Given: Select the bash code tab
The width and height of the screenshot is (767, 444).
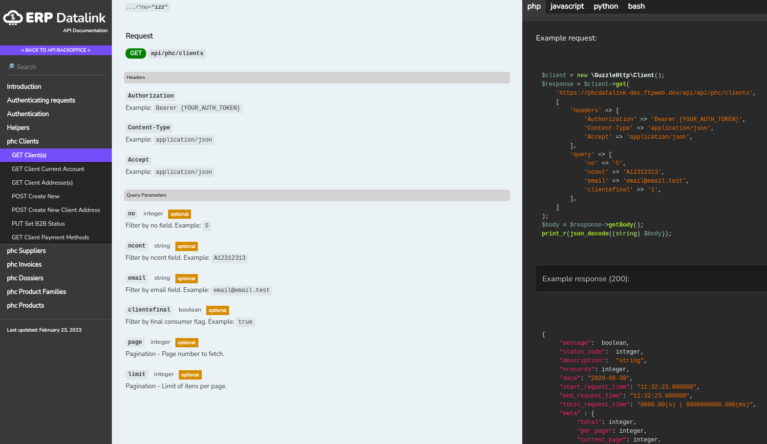Looking at the screenshot, I should pos(636,6).
